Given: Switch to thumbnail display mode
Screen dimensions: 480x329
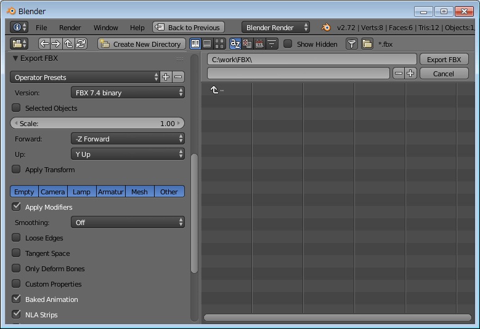Looking at the screenshot, I should click(x=219, y=44).
